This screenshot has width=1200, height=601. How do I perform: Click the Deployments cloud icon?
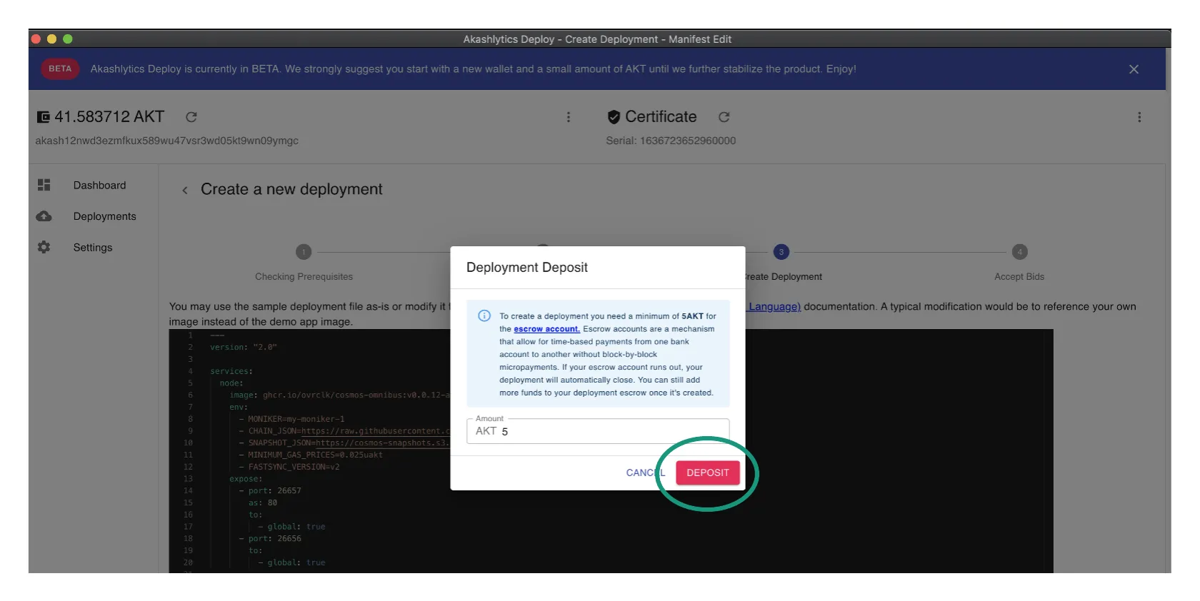[x=44, y=216]
